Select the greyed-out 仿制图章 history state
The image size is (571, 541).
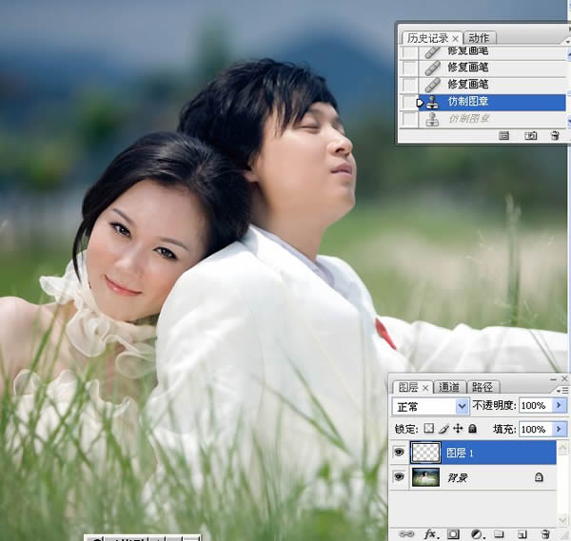click(x=468, y=119)
